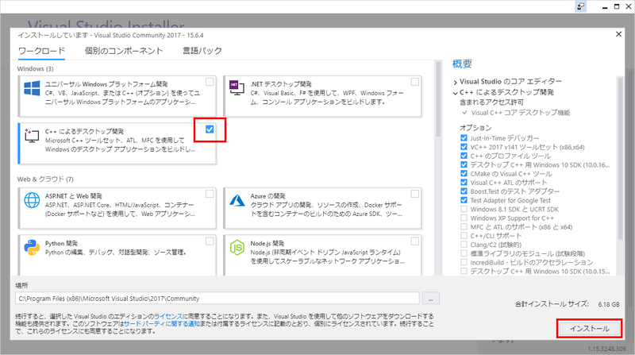The height and width of the screenshot is (355, 635).
Task: Click the install location path field
Action: 217,299
